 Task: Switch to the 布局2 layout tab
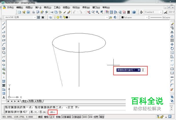click(39, 101)
